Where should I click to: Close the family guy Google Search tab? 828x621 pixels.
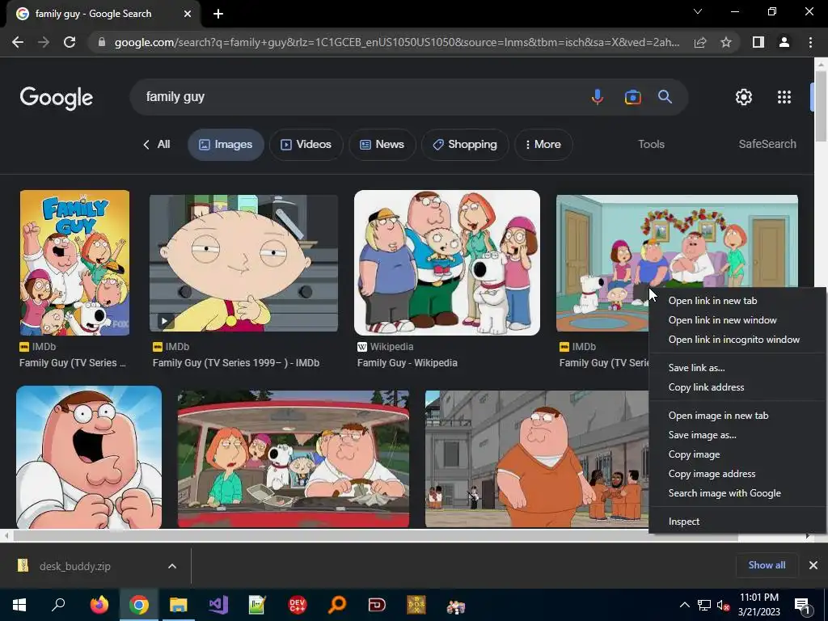[x=188, y=14]
